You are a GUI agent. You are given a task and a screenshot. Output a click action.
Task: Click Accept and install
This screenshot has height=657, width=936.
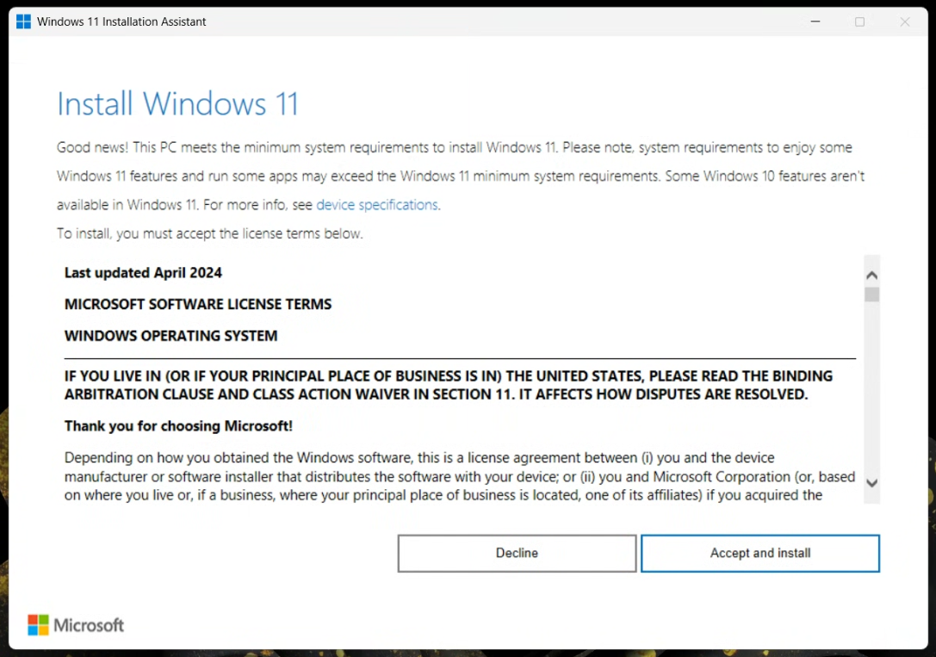[759, 553]
